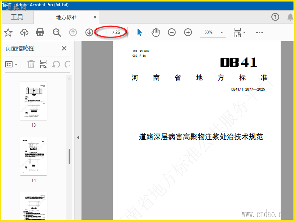This screenshot has width=295, height=221.
Task: Zoom out with the minus button
Action: click(172, 32)
